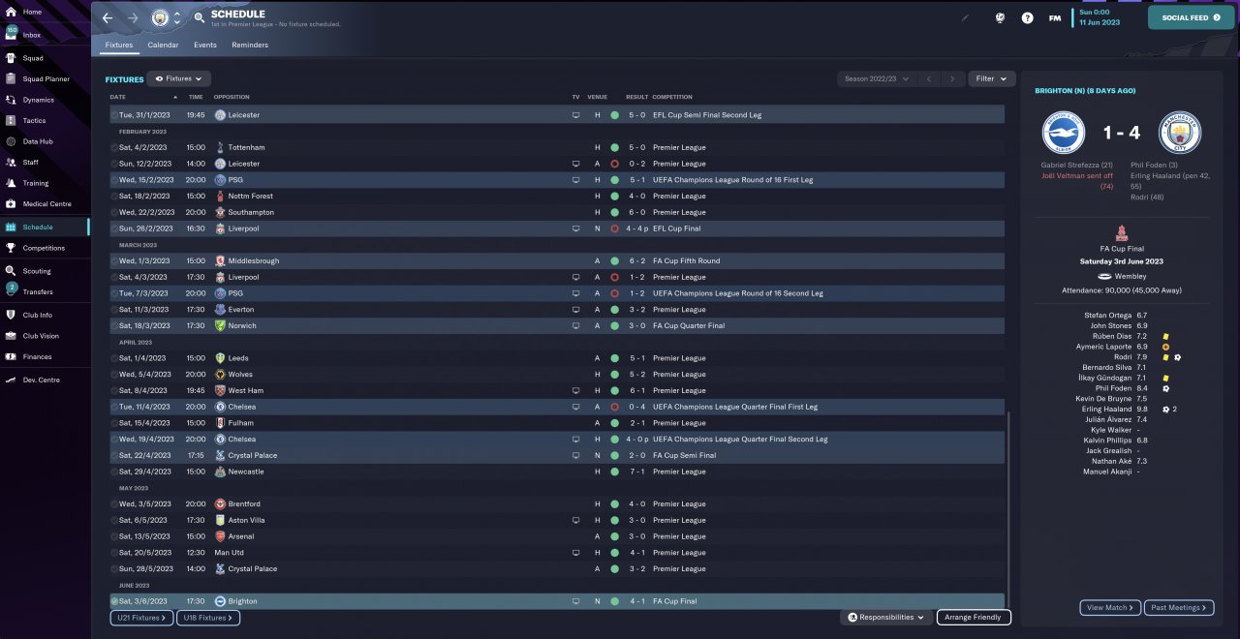Open the Tactics board icon

(12, 120)
